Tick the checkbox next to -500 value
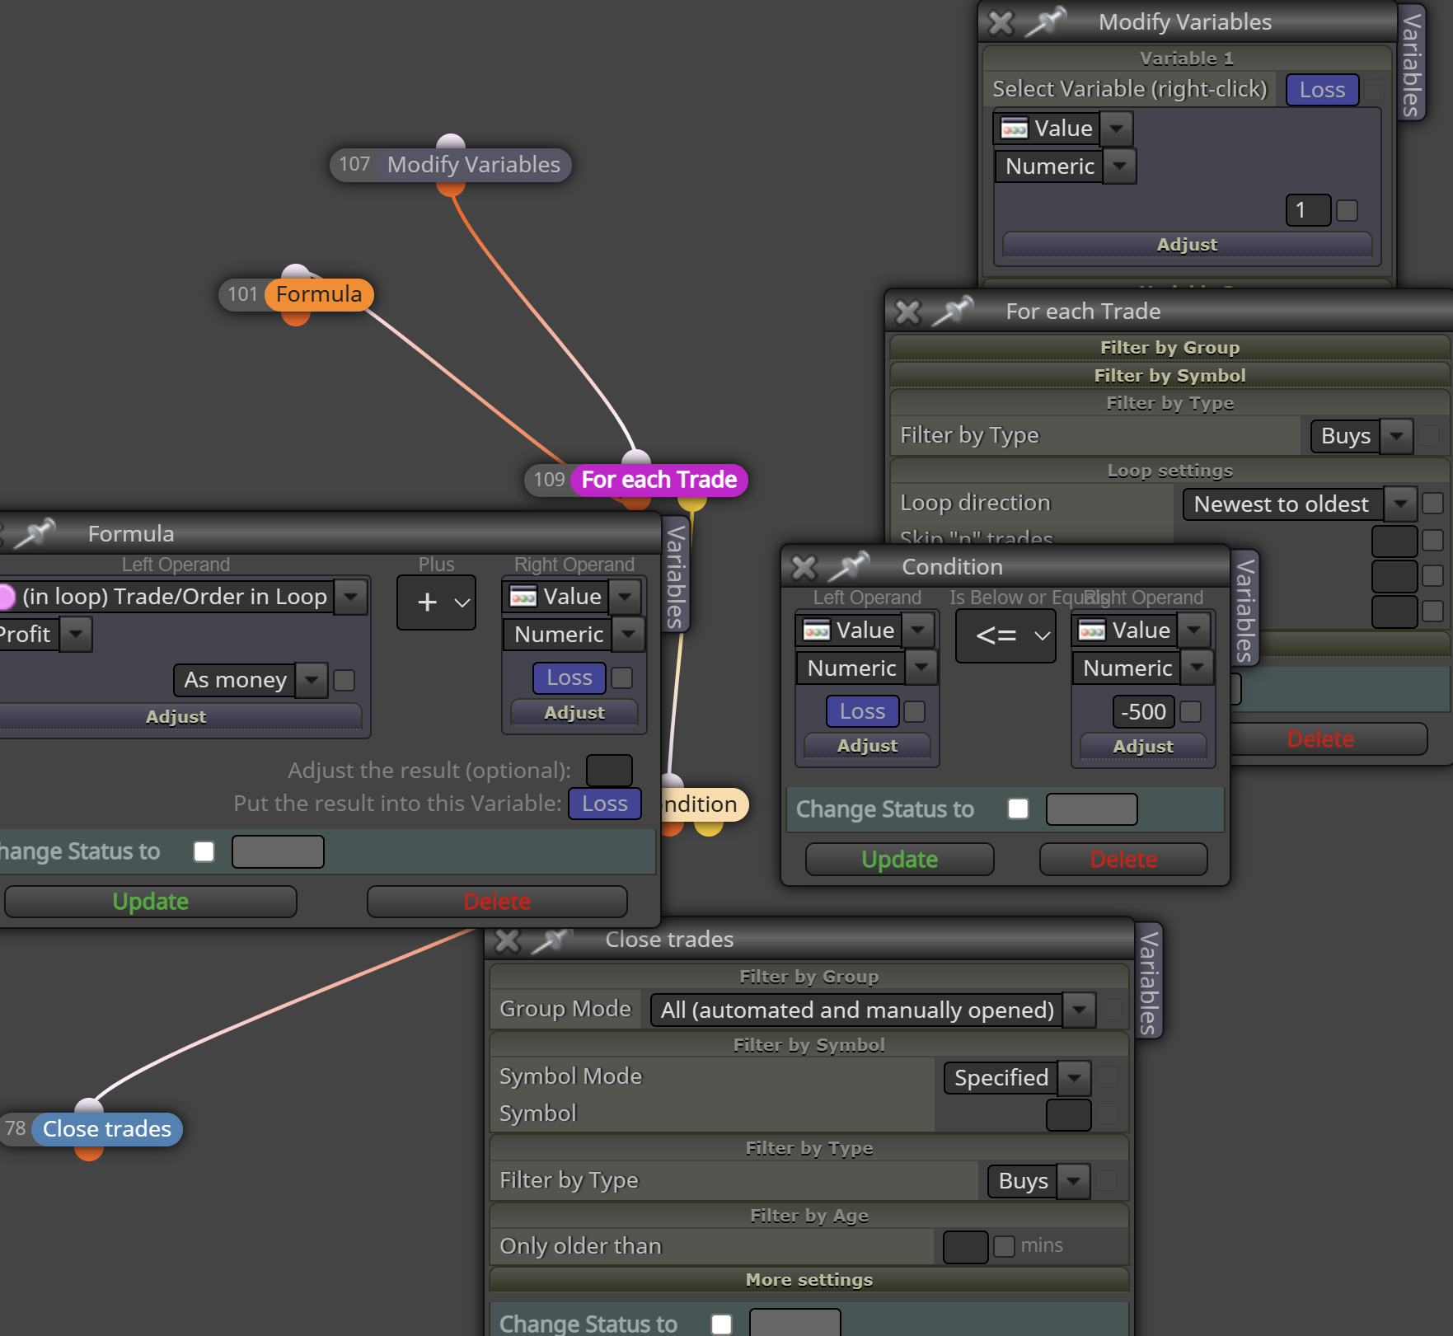This screenshot has width=1453, height=1336. [x=1191, y=711]
